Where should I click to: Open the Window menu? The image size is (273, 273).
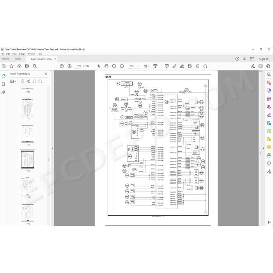point(31,54)
